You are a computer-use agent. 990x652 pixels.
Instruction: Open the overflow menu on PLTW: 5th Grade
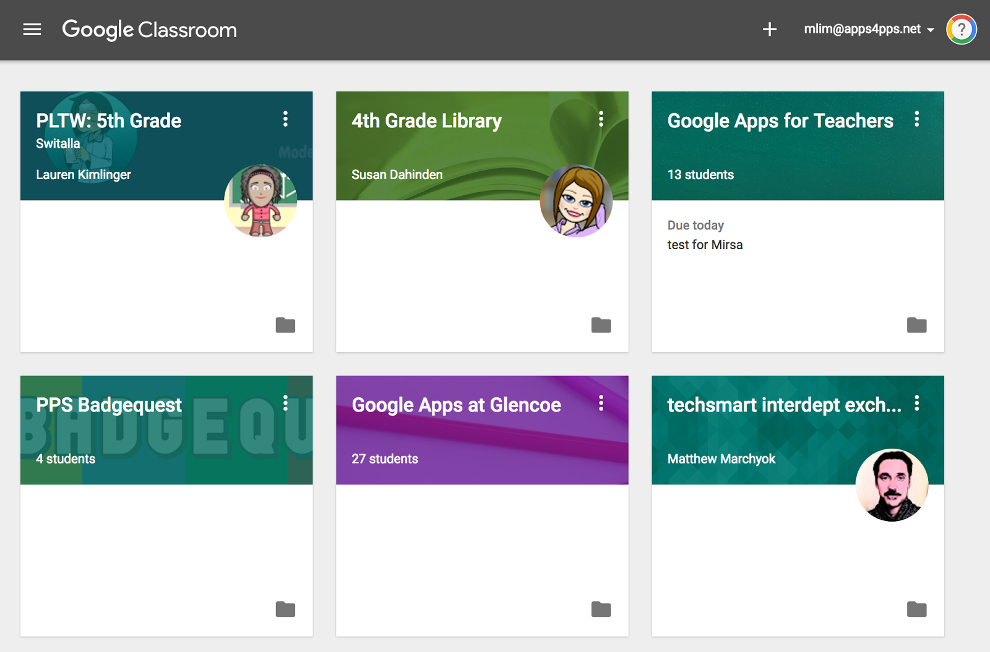tap(286, 120)
